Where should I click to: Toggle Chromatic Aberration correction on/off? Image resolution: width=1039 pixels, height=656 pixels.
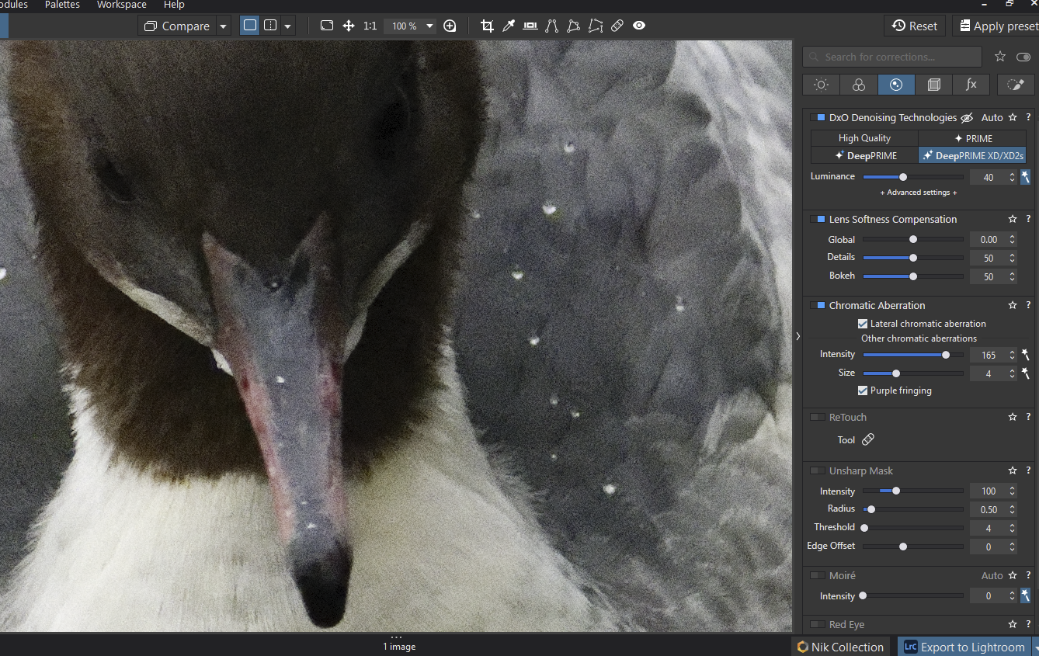pos(817,306)
